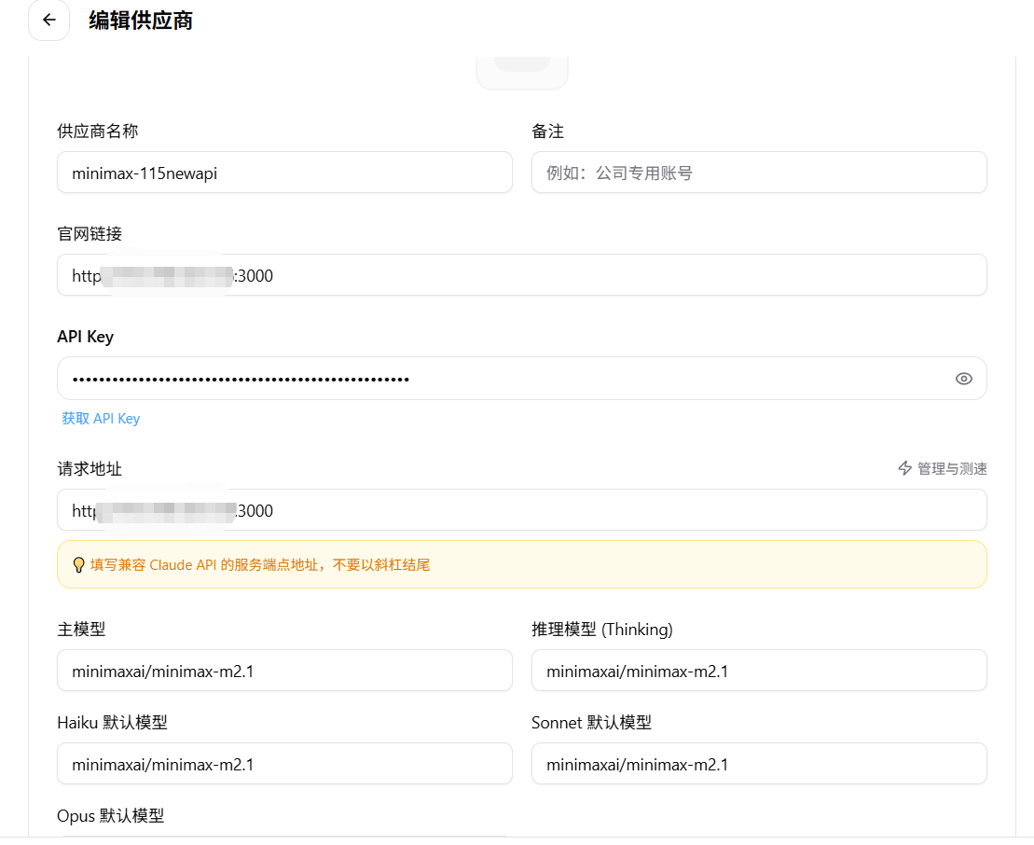Click the lightbulb hint icon
Screen dimensions: 1034x845
pyautogui.click(x=78, y=564)
